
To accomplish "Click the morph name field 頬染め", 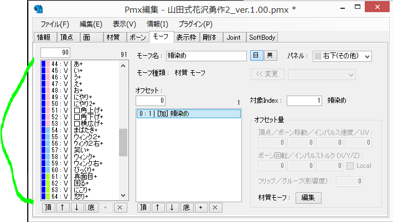I will 206,56.
